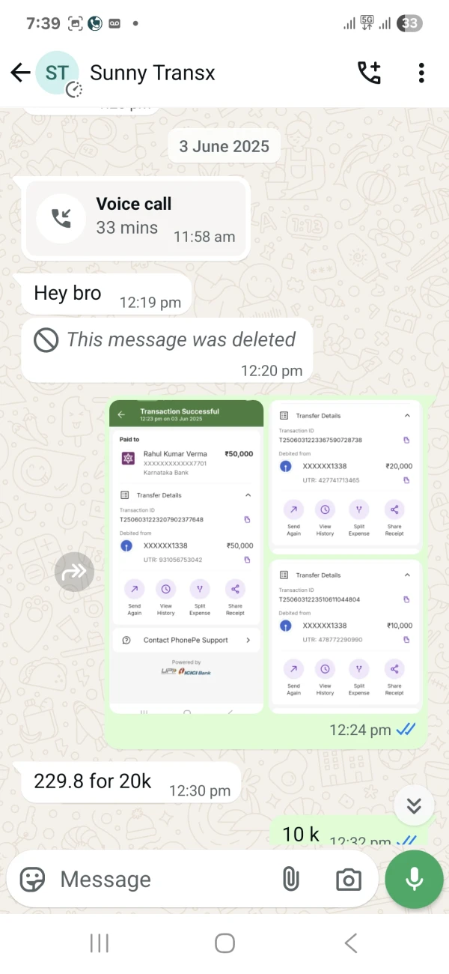This screenshot has width=449, height=974.
Task: Tap the Android recent apps button
Action: tap(100, 943)
